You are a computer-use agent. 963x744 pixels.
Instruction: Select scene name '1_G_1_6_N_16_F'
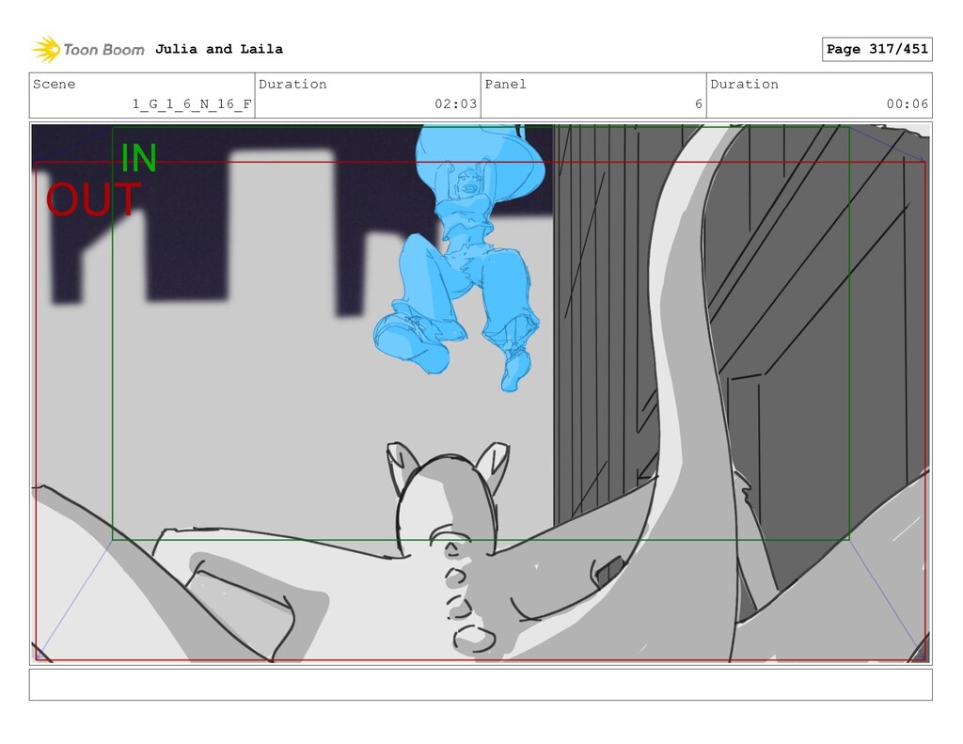point(192,103)
